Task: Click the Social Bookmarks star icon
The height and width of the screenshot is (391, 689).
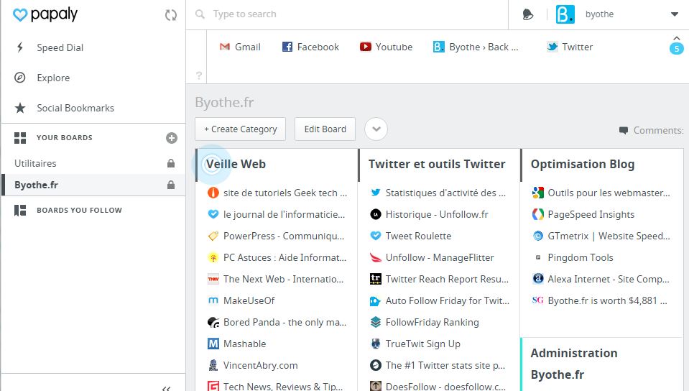Action: [x=20, y=108]
